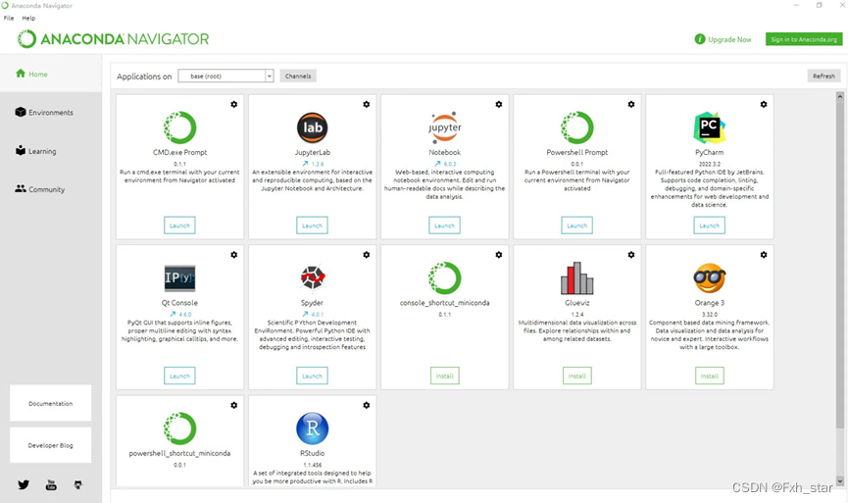This screenshot has width=848, height=503.
Task: Open the Help menu
Action: (x=28, y=18)
